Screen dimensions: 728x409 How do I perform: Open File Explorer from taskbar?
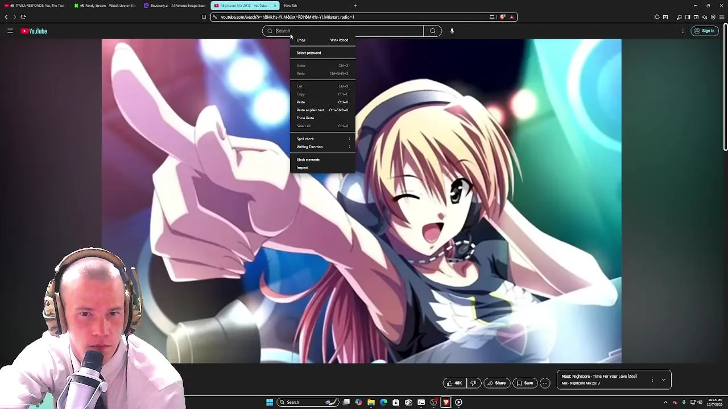(371, 402)
